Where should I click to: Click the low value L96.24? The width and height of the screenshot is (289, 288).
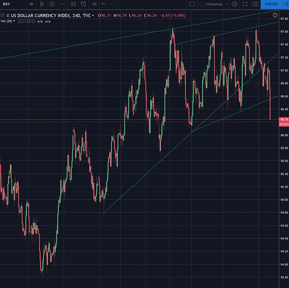[135, 15]
